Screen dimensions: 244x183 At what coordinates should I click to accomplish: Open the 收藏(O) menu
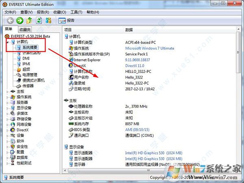60,12
